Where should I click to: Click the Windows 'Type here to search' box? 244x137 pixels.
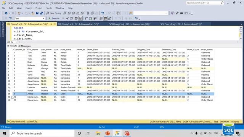[x=42, y=133]
